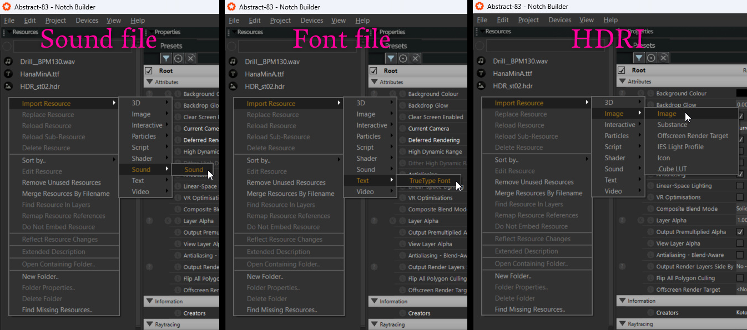This screenshot has width=747, height=330.
Task: Click the X clear icon in HDRI window
Action: tap(663, 57)
